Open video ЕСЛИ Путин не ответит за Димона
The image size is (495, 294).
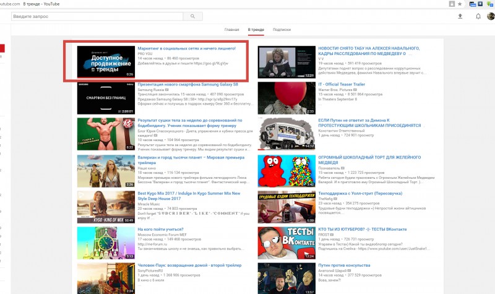(x=369, y=123)
